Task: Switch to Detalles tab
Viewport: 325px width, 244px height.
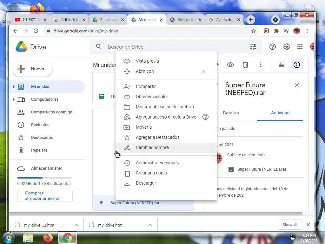Action: [231, 113]
